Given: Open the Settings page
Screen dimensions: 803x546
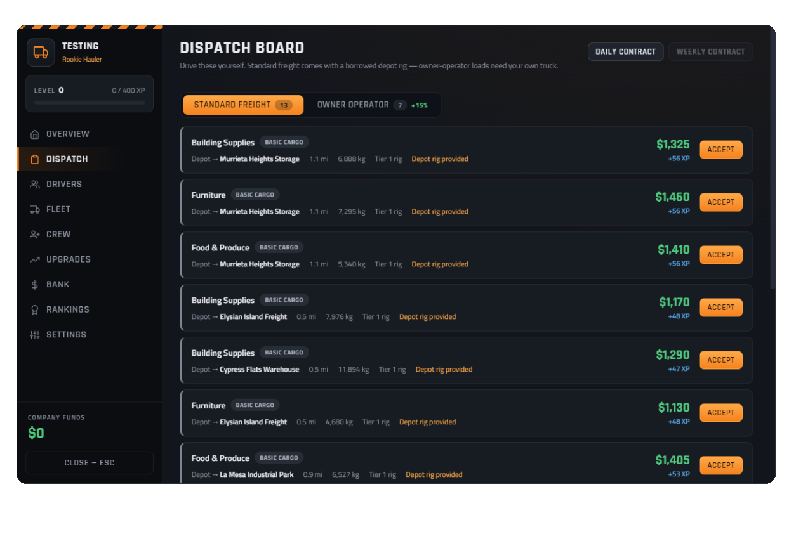Looking at the screenshot, I should coord(90,335).
